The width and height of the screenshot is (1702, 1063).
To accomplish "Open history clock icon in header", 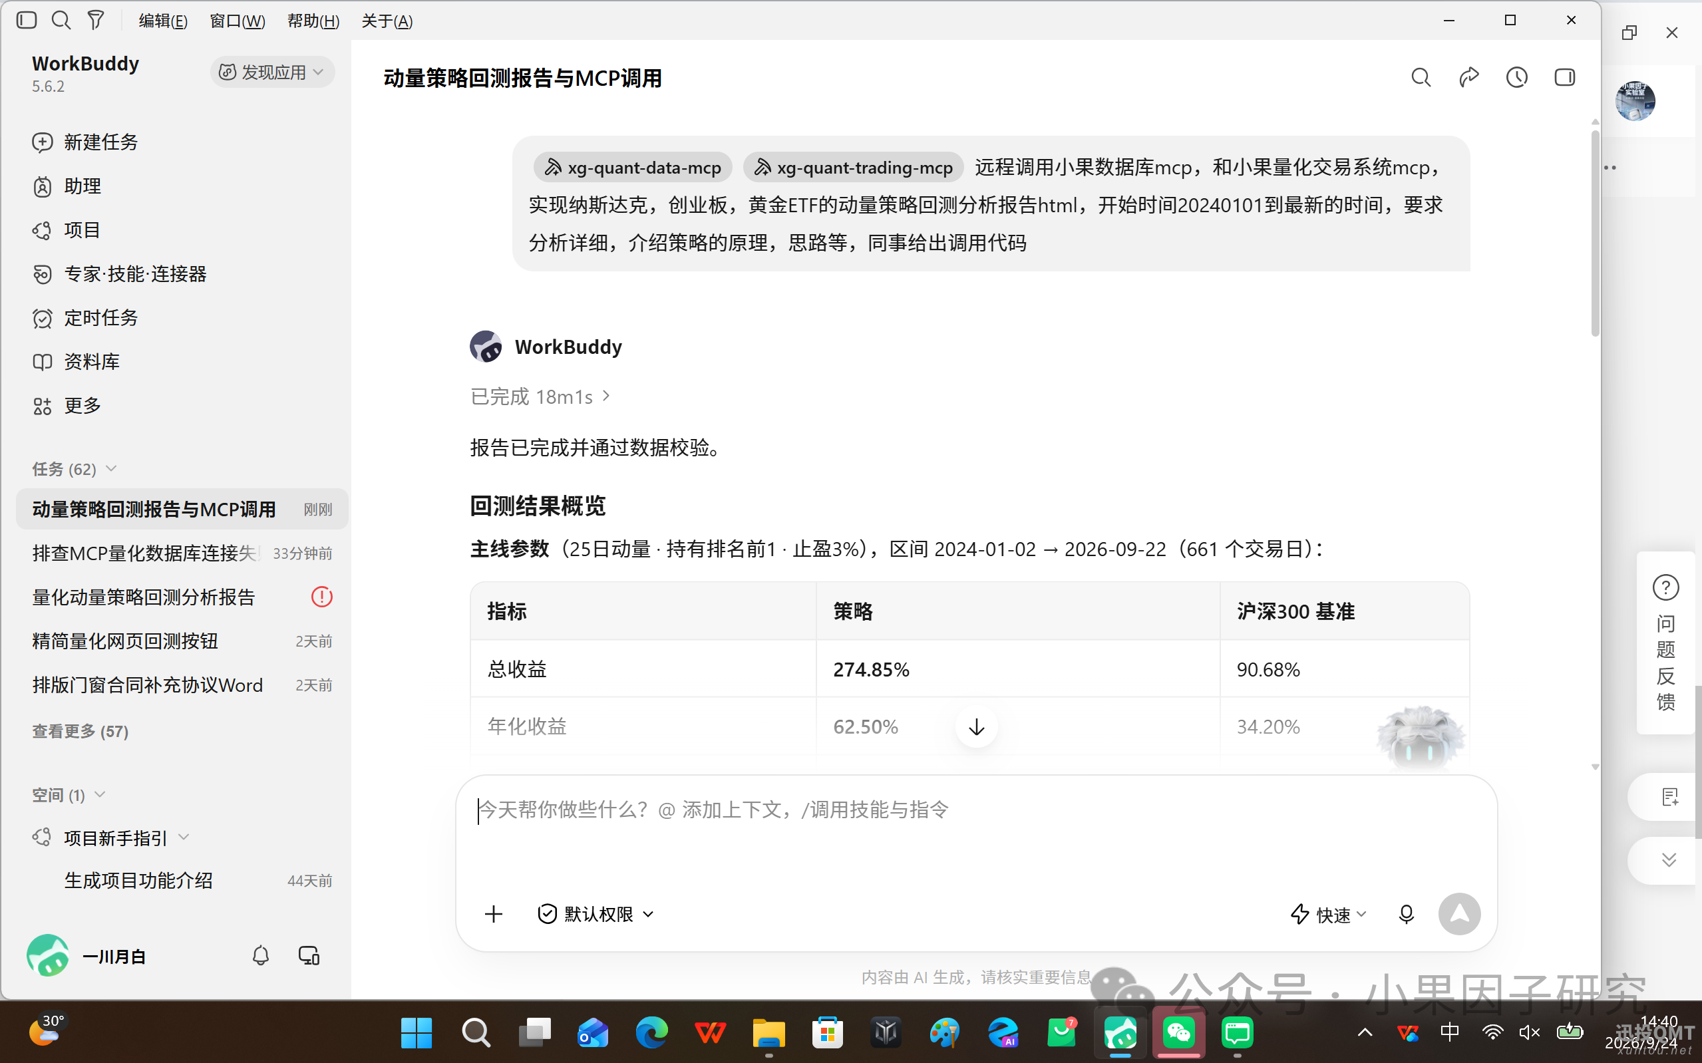I will coord(1516,77).
